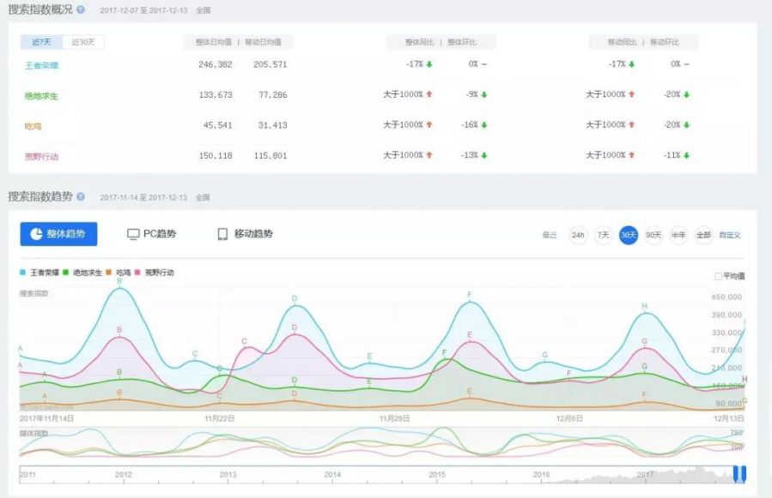Select the 90天 time range

coord(653,235)
